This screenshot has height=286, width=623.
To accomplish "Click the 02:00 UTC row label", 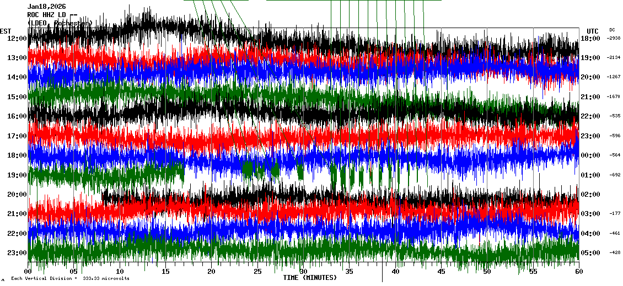I will pos(589,195).
